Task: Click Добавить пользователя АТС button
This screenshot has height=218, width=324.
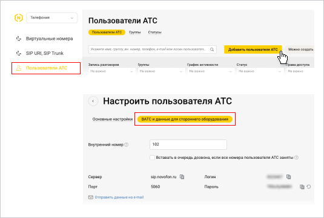Action: [x=253, y=50]
